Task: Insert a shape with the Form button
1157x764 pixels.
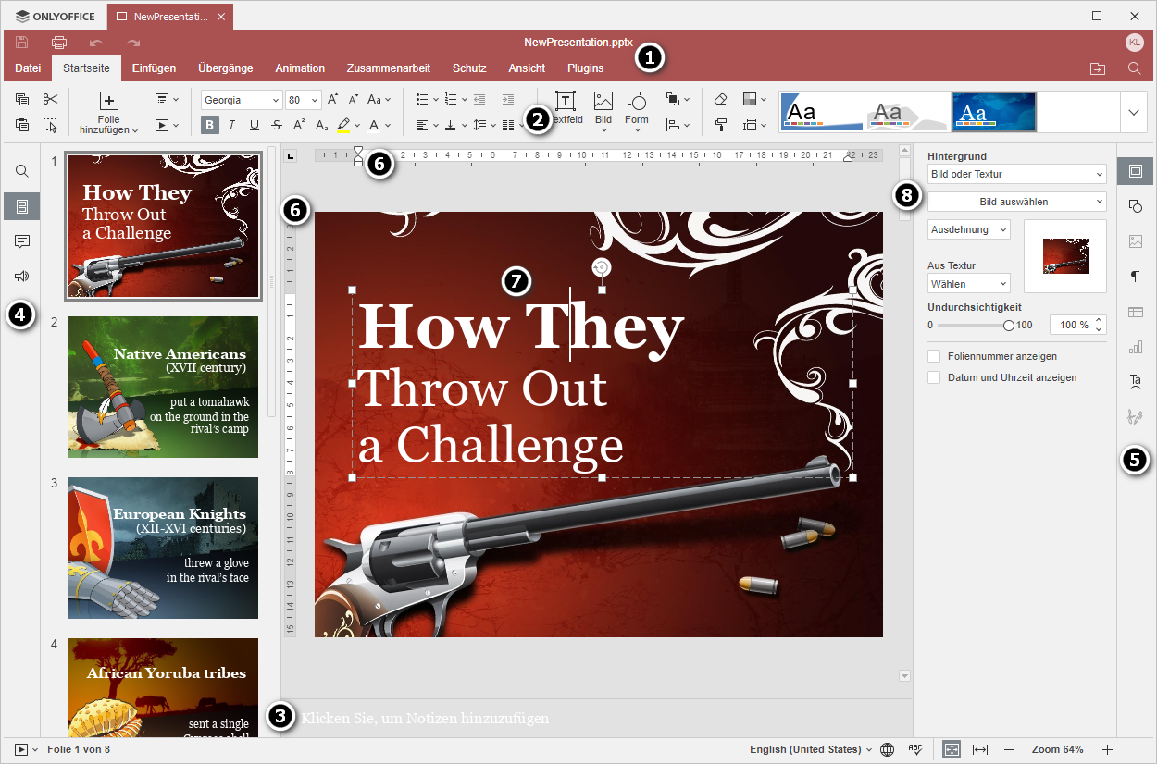Action: pyautogui.click(x=637, y=111)
